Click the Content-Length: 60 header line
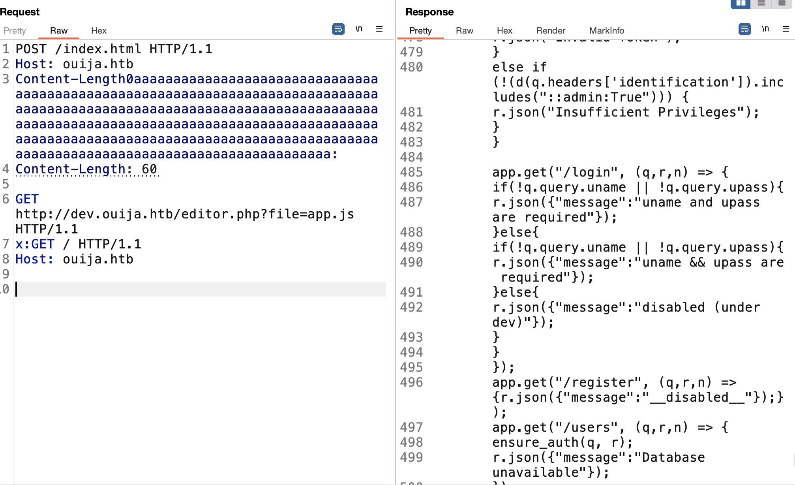Viewport: 795px width, 485px height. click(x=86, y=169)
